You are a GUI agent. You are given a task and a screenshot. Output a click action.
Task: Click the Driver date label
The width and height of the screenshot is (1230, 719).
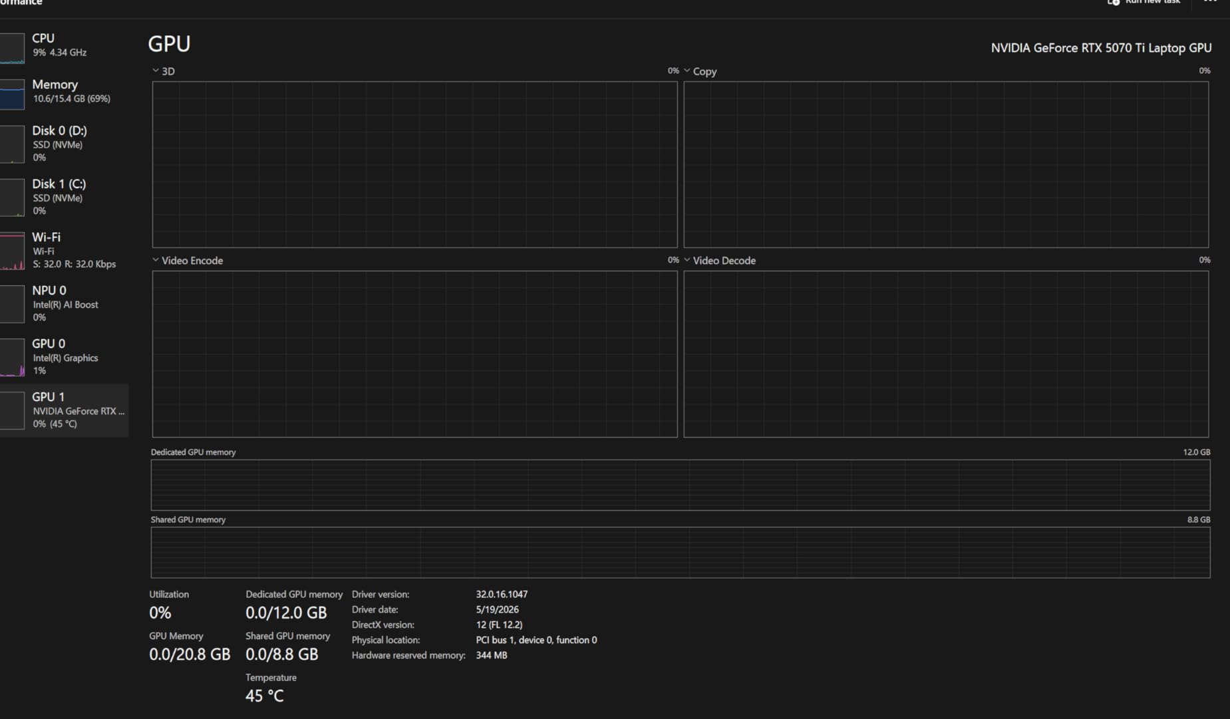375,610
